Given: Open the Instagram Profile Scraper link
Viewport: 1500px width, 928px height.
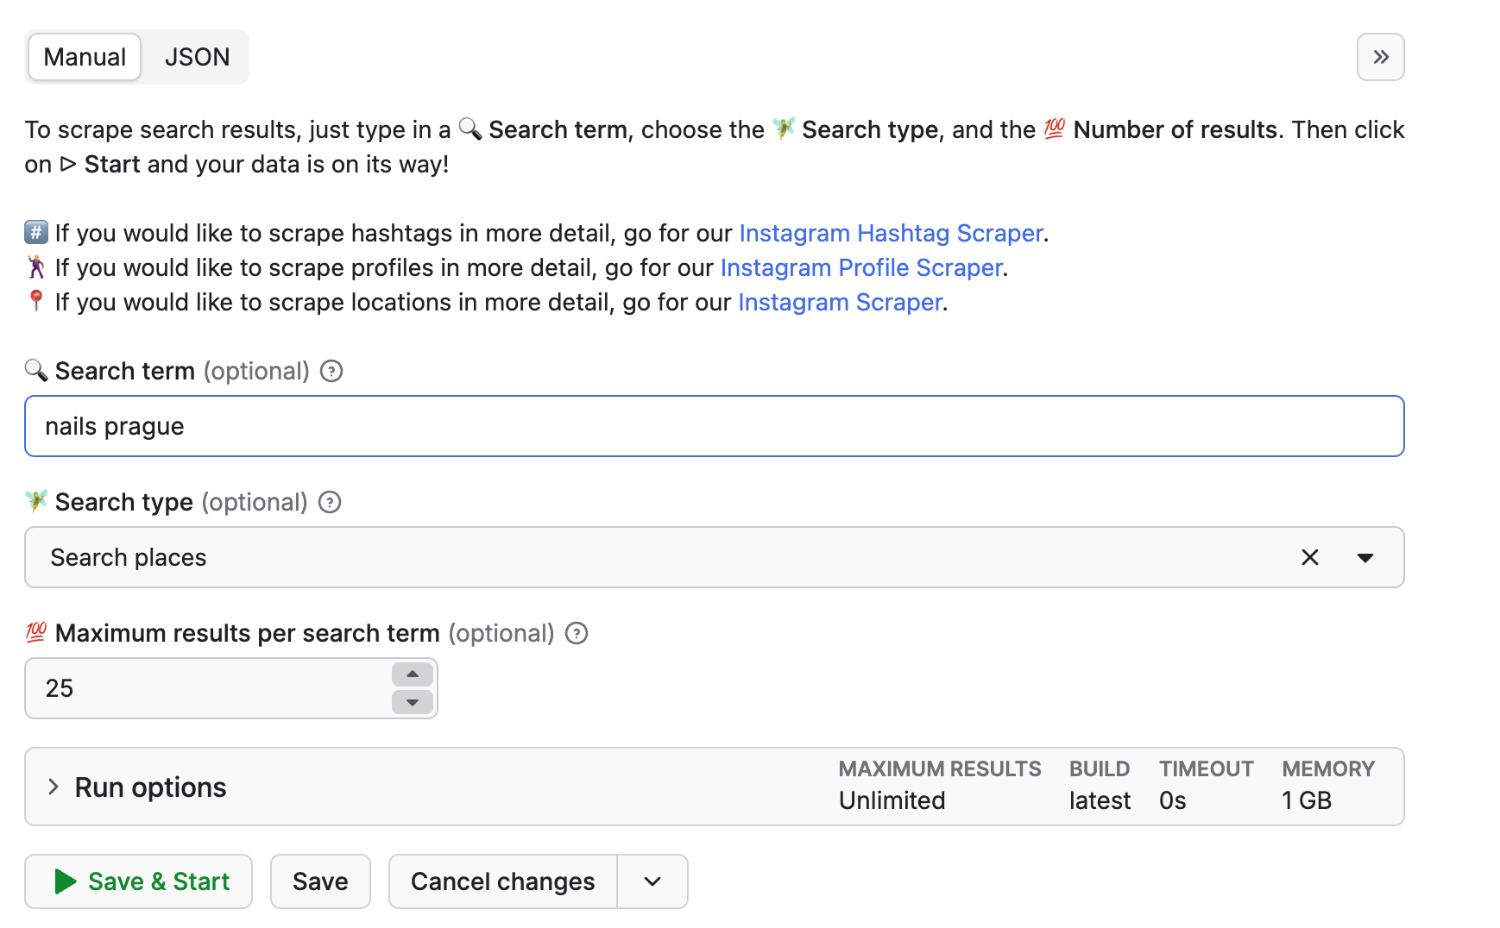Looking at the screenshot, I should (x=861, y=267).
